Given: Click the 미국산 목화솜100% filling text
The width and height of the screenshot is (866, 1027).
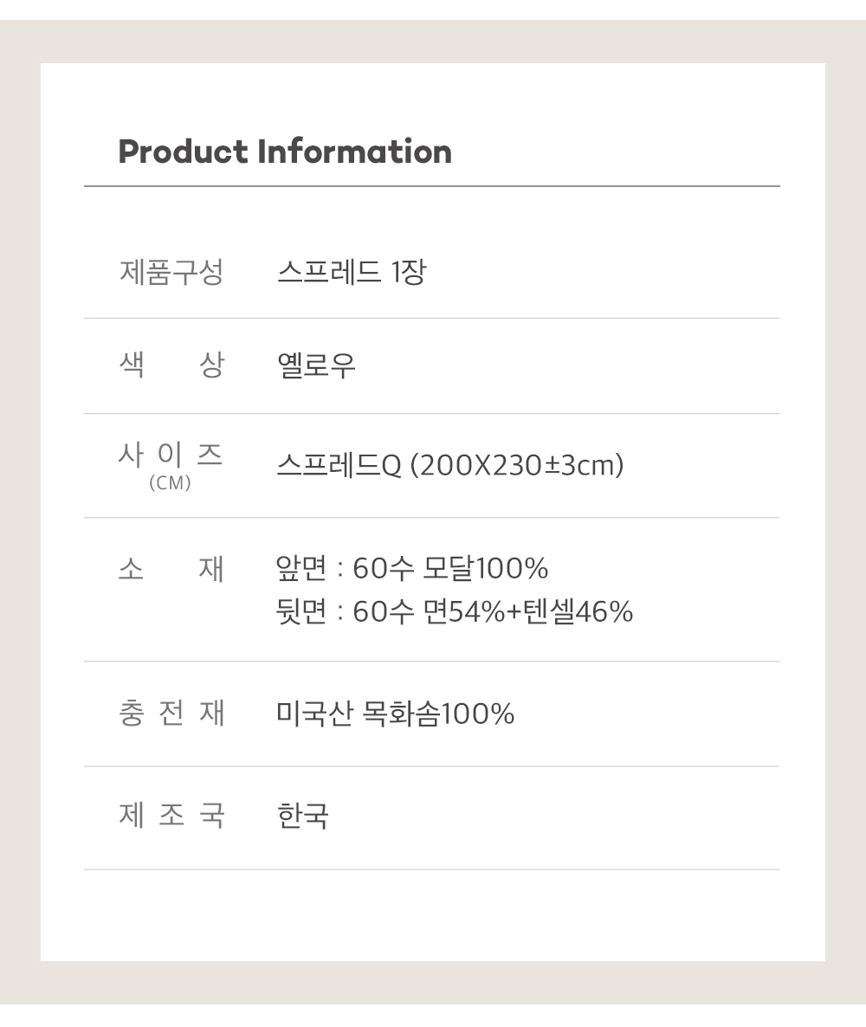Looking at the screenshot, I should (x=395, y=714).
